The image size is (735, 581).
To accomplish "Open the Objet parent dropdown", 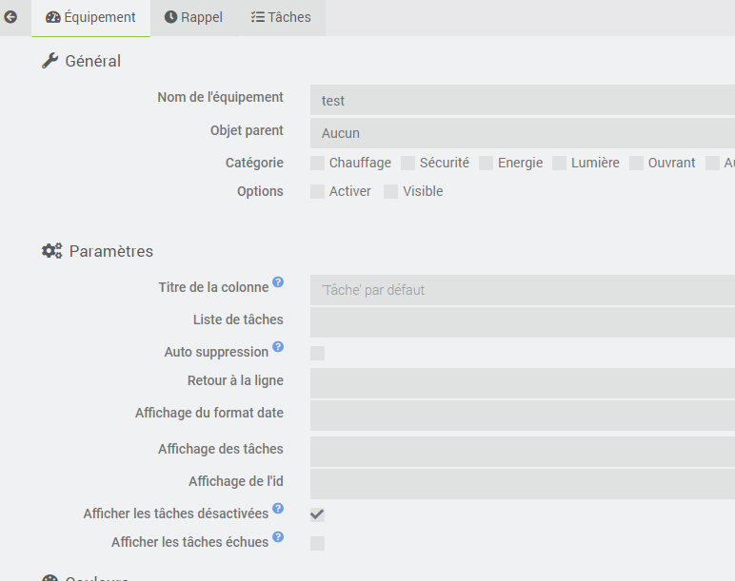I will tap(522, 133).
